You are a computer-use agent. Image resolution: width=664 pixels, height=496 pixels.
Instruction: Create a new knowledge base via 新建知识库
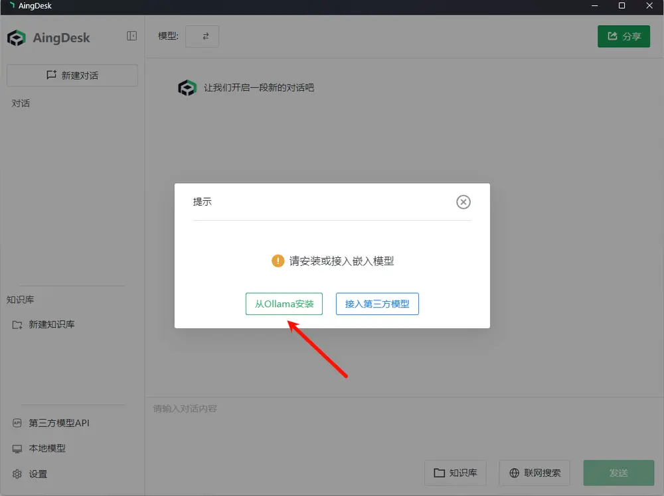click(52, 325)
